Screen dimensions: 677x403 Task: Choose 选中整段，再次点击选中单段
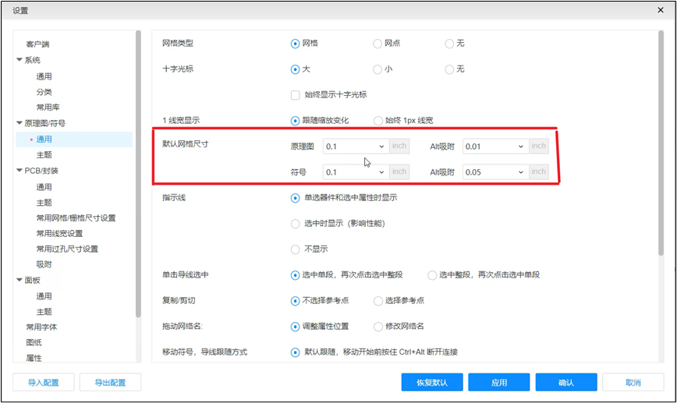pos(432,275)
